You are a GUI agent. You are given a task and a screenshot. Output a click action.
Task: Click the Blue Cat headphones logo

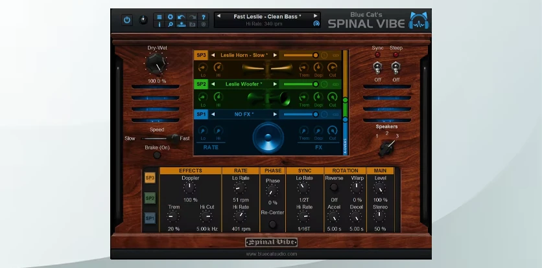point(419,21)
